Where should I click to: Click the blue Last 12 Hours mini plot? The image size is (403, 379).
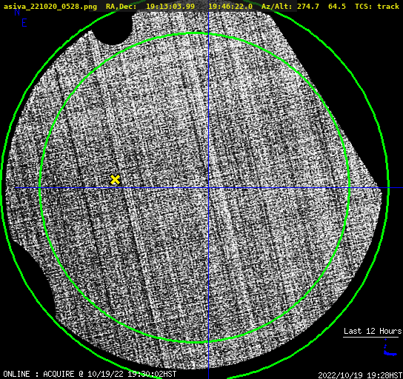coord(390,348)
